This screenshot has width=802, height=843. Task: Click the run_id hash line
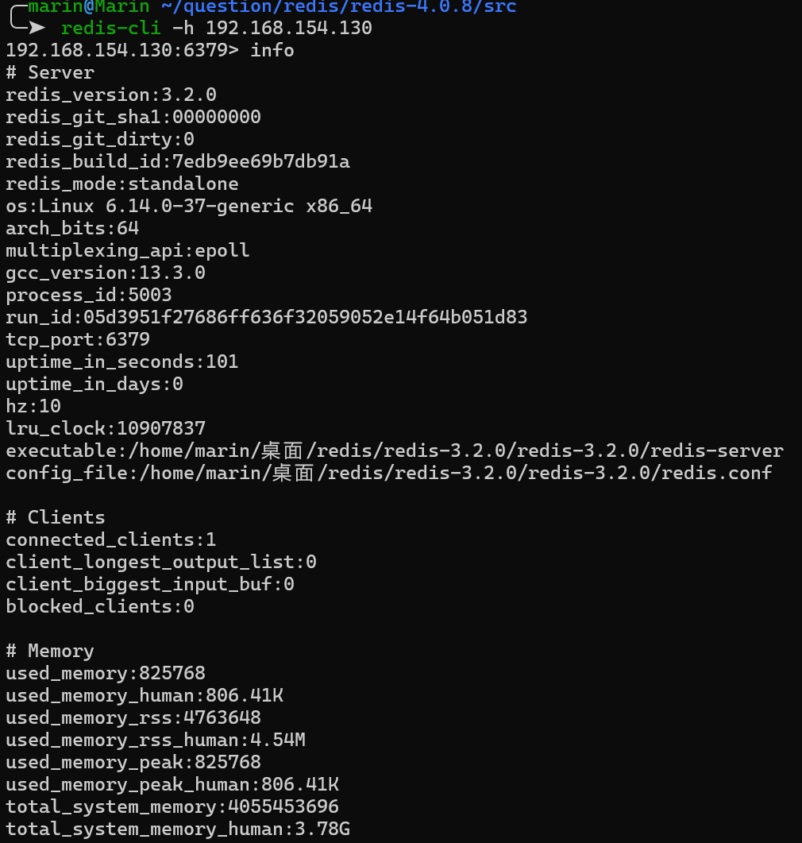[267, 317]
